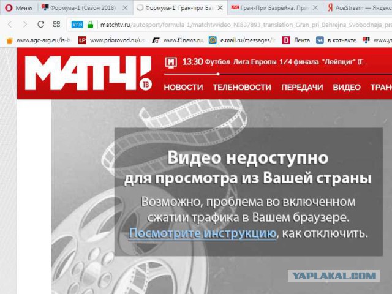Open the Opera Меню button

[18, 8]
